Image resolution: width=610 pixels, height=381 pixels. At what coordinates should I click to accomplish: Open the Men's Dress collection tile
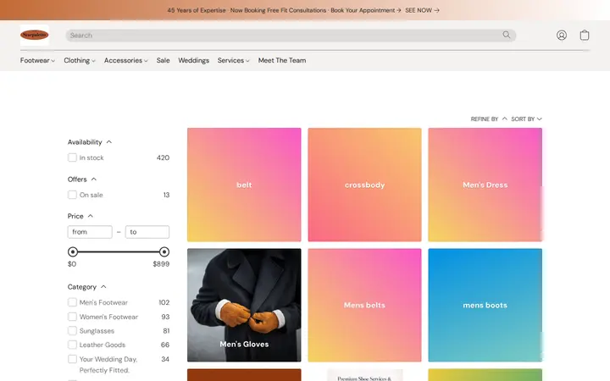[485, 185]
